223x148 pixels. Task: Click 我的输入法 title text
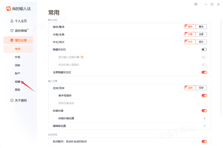pos(21,9)
